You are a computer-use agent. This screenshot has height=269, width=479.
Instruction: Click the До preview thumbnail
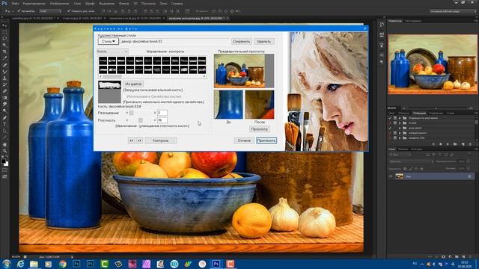[x=228, y=105]
